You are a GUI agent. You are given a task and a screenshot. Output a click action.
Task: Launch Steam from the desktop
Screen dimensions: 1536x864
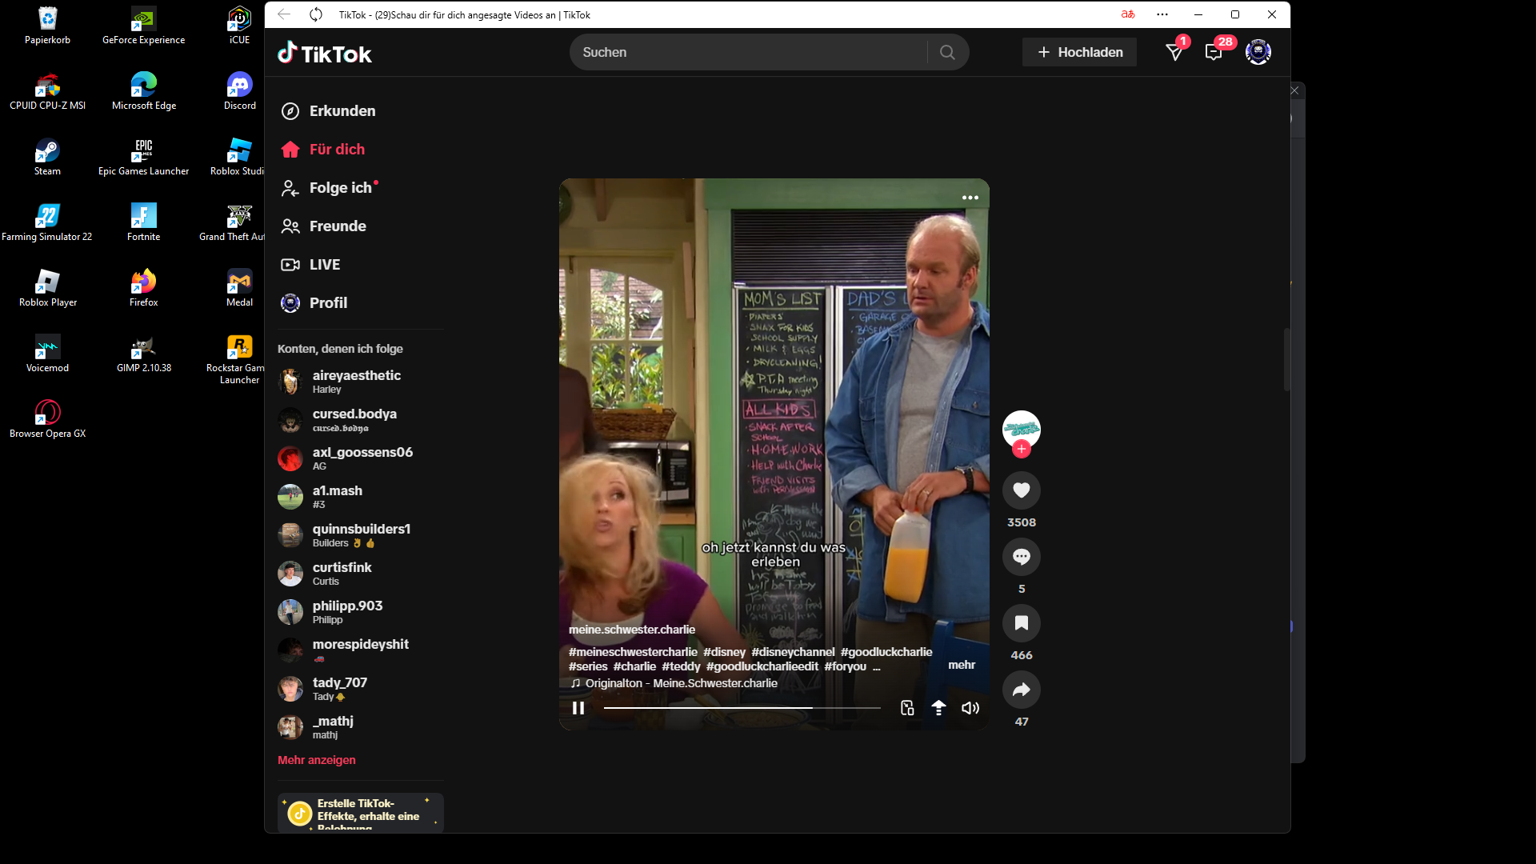point(47,157)
